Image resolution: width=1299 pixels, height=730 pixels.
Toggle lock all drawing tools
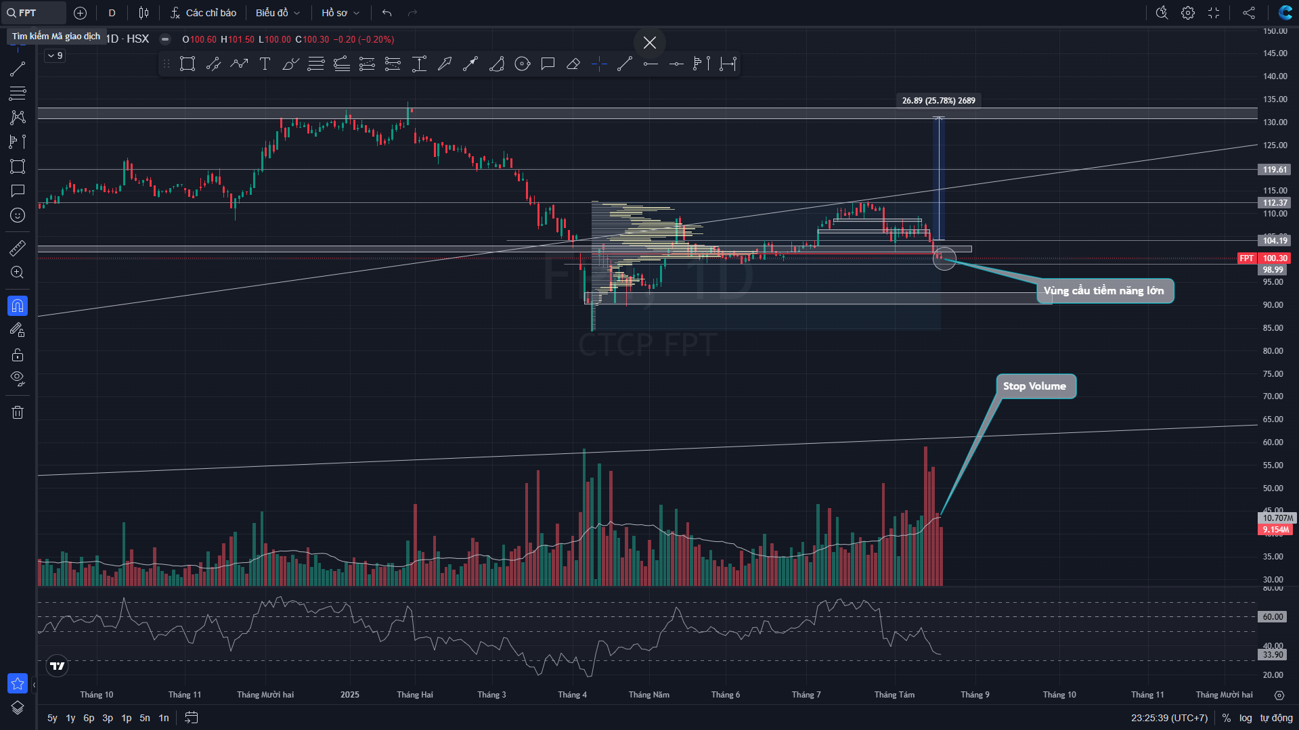click(x=18, y=355)
